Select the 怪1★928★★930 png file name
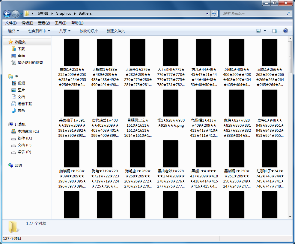This screenshot has height=244, width=295. [x=171, y=123]
